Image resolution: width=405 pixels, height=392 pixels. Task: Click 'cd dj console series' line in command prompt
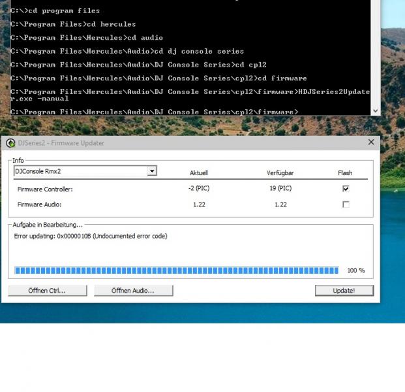127,51
